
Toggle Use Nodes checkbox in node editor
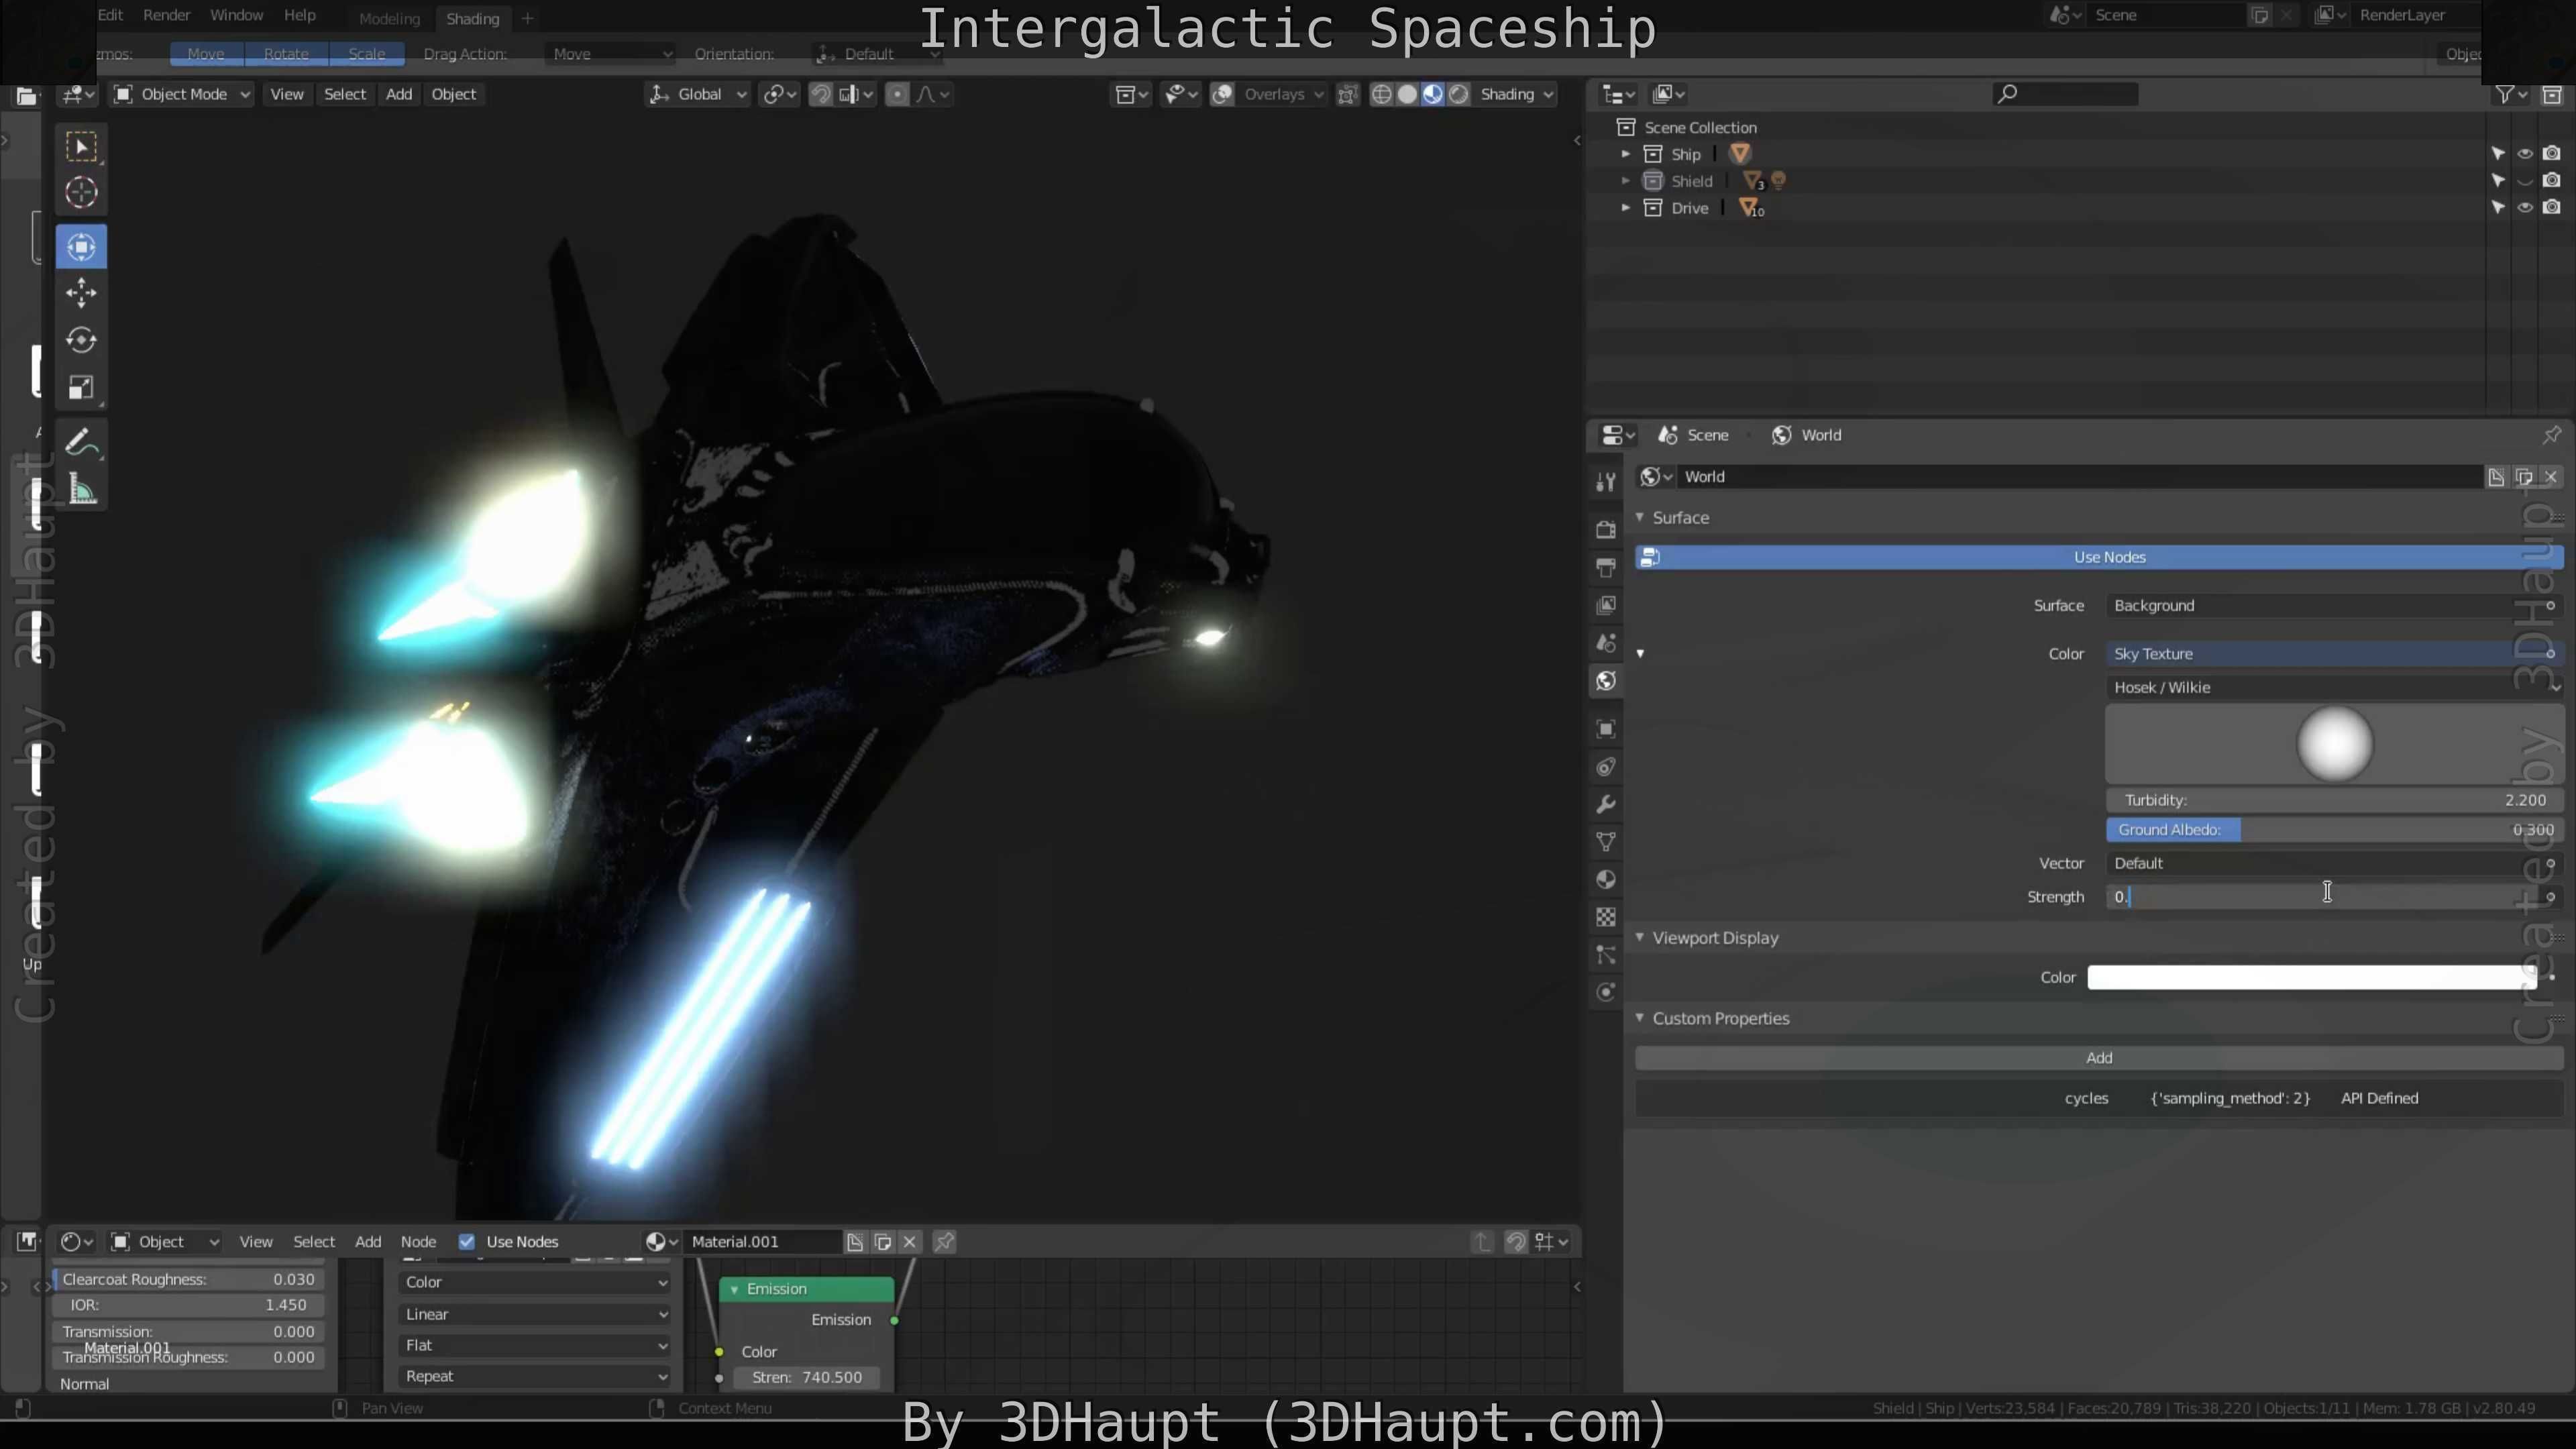click(x=466, y=1241)
